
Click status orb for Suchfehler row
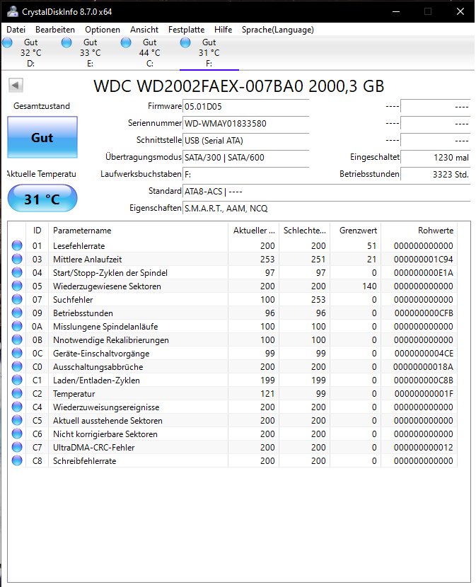pos(17,299)
